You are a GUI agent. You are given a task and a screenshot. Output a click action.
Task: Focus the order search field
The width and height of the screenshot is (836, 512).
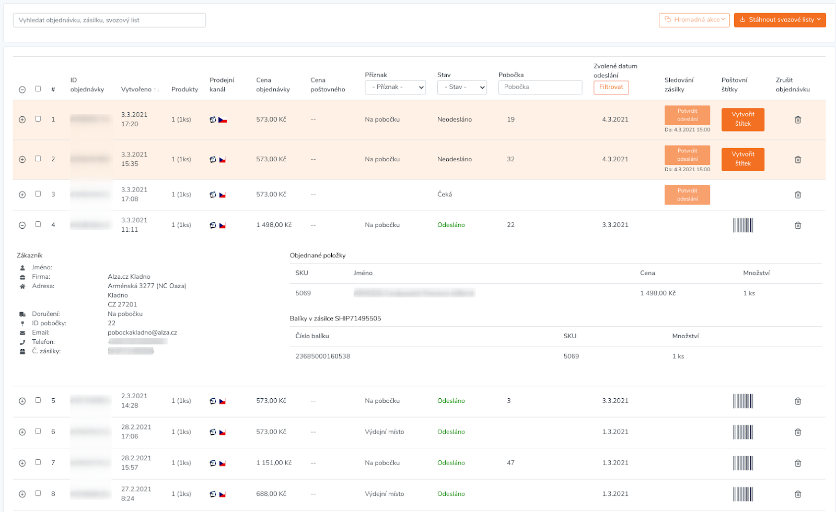[x=109, y=20]
